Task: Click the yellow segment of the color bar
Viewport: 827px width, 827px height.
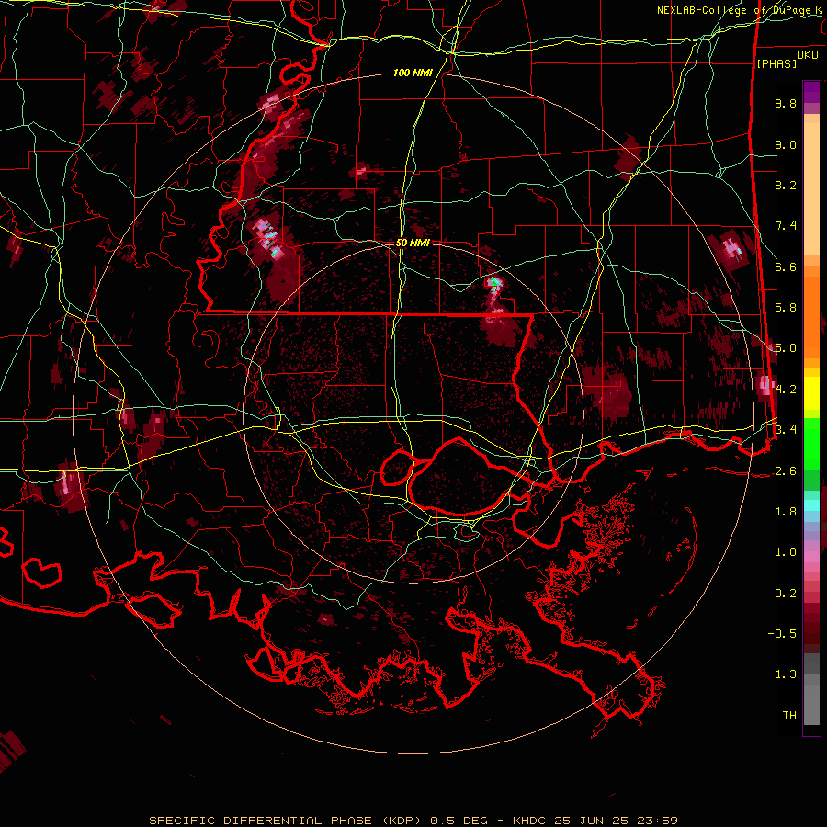Action: (811, 393)
